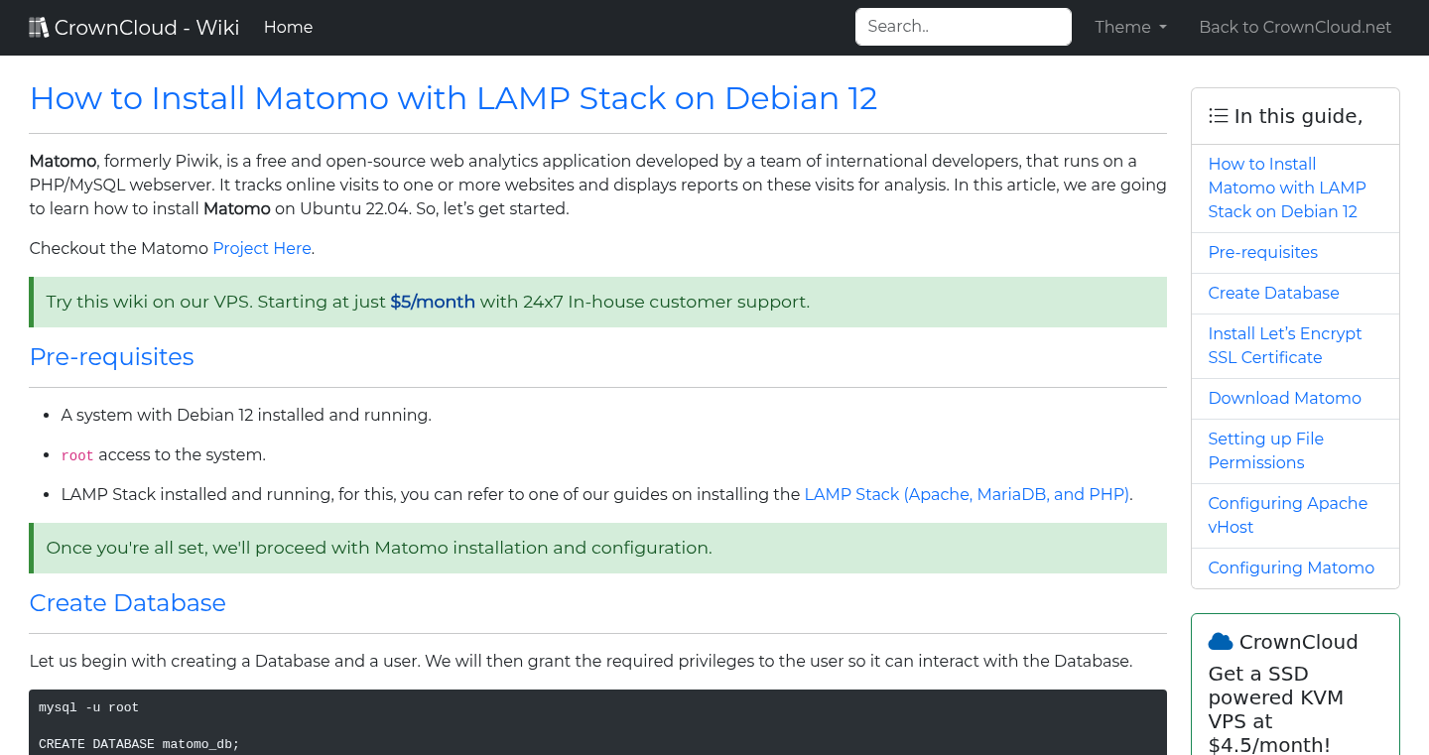The height and width of the screenshot is (755, 1429).
Task: Open "Install Let's Encrypt SSL Certificate" sidebar entry
Action: [x=1284, y=345]
